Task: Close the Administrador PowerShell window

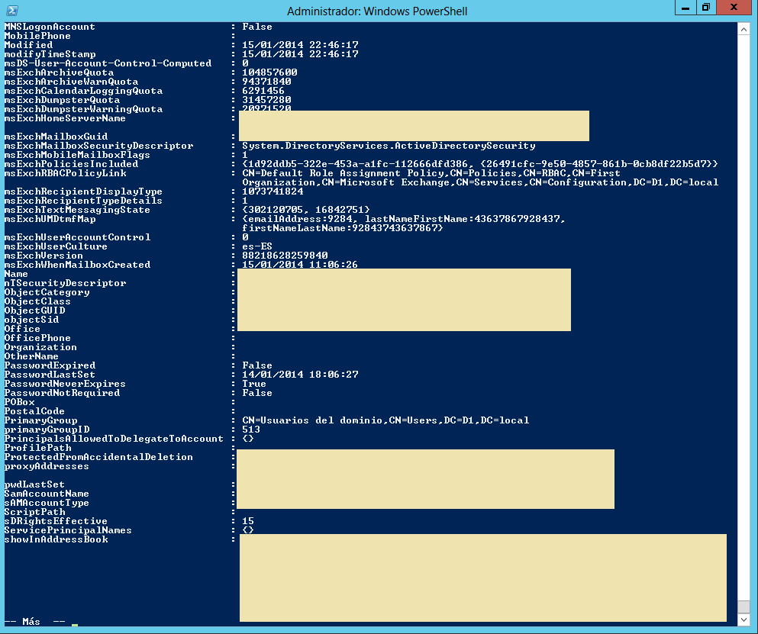Action: click(734, 8)
